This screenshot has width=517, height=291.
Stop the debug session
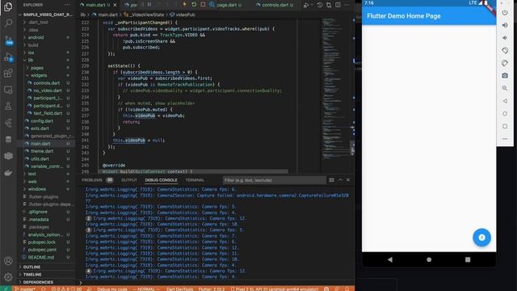click(203, 5)
